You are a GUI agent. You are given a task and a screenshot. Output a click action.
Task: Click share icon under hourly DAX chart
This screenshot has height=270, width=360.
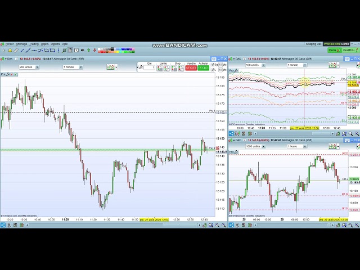click(231, 225)
